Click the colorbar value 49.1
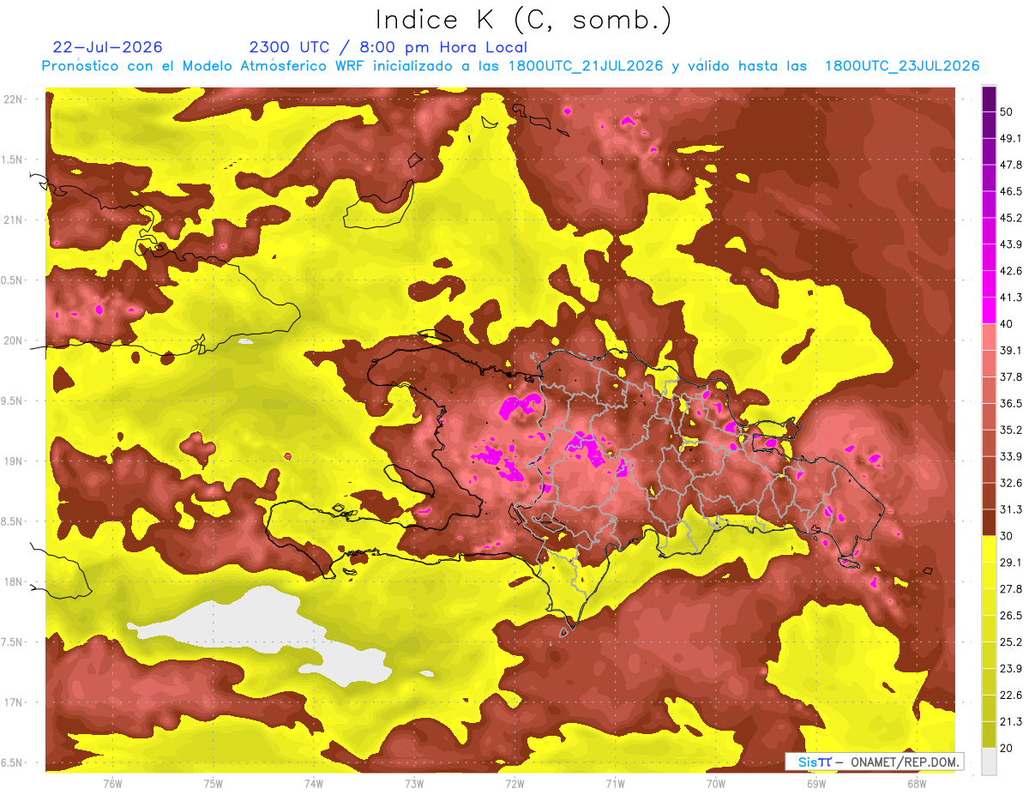The width and height of the screenshot is (1029, 795). tap(1010, 138)
